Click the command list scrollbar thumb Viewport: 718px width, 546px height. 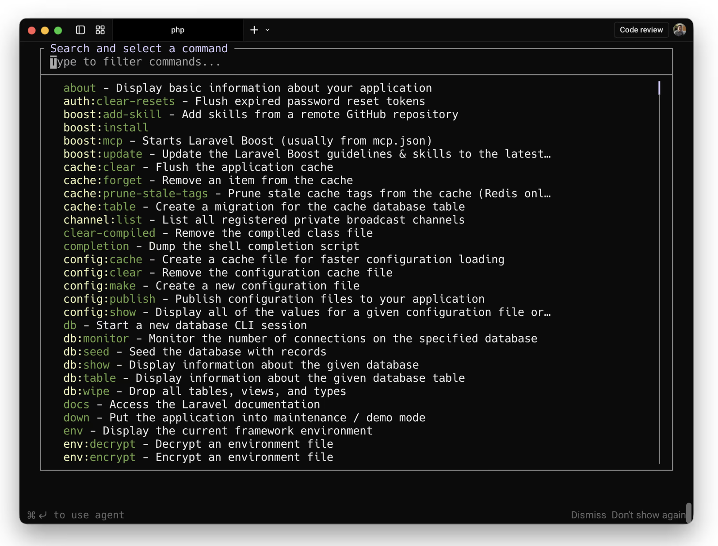tap(659, 88)
